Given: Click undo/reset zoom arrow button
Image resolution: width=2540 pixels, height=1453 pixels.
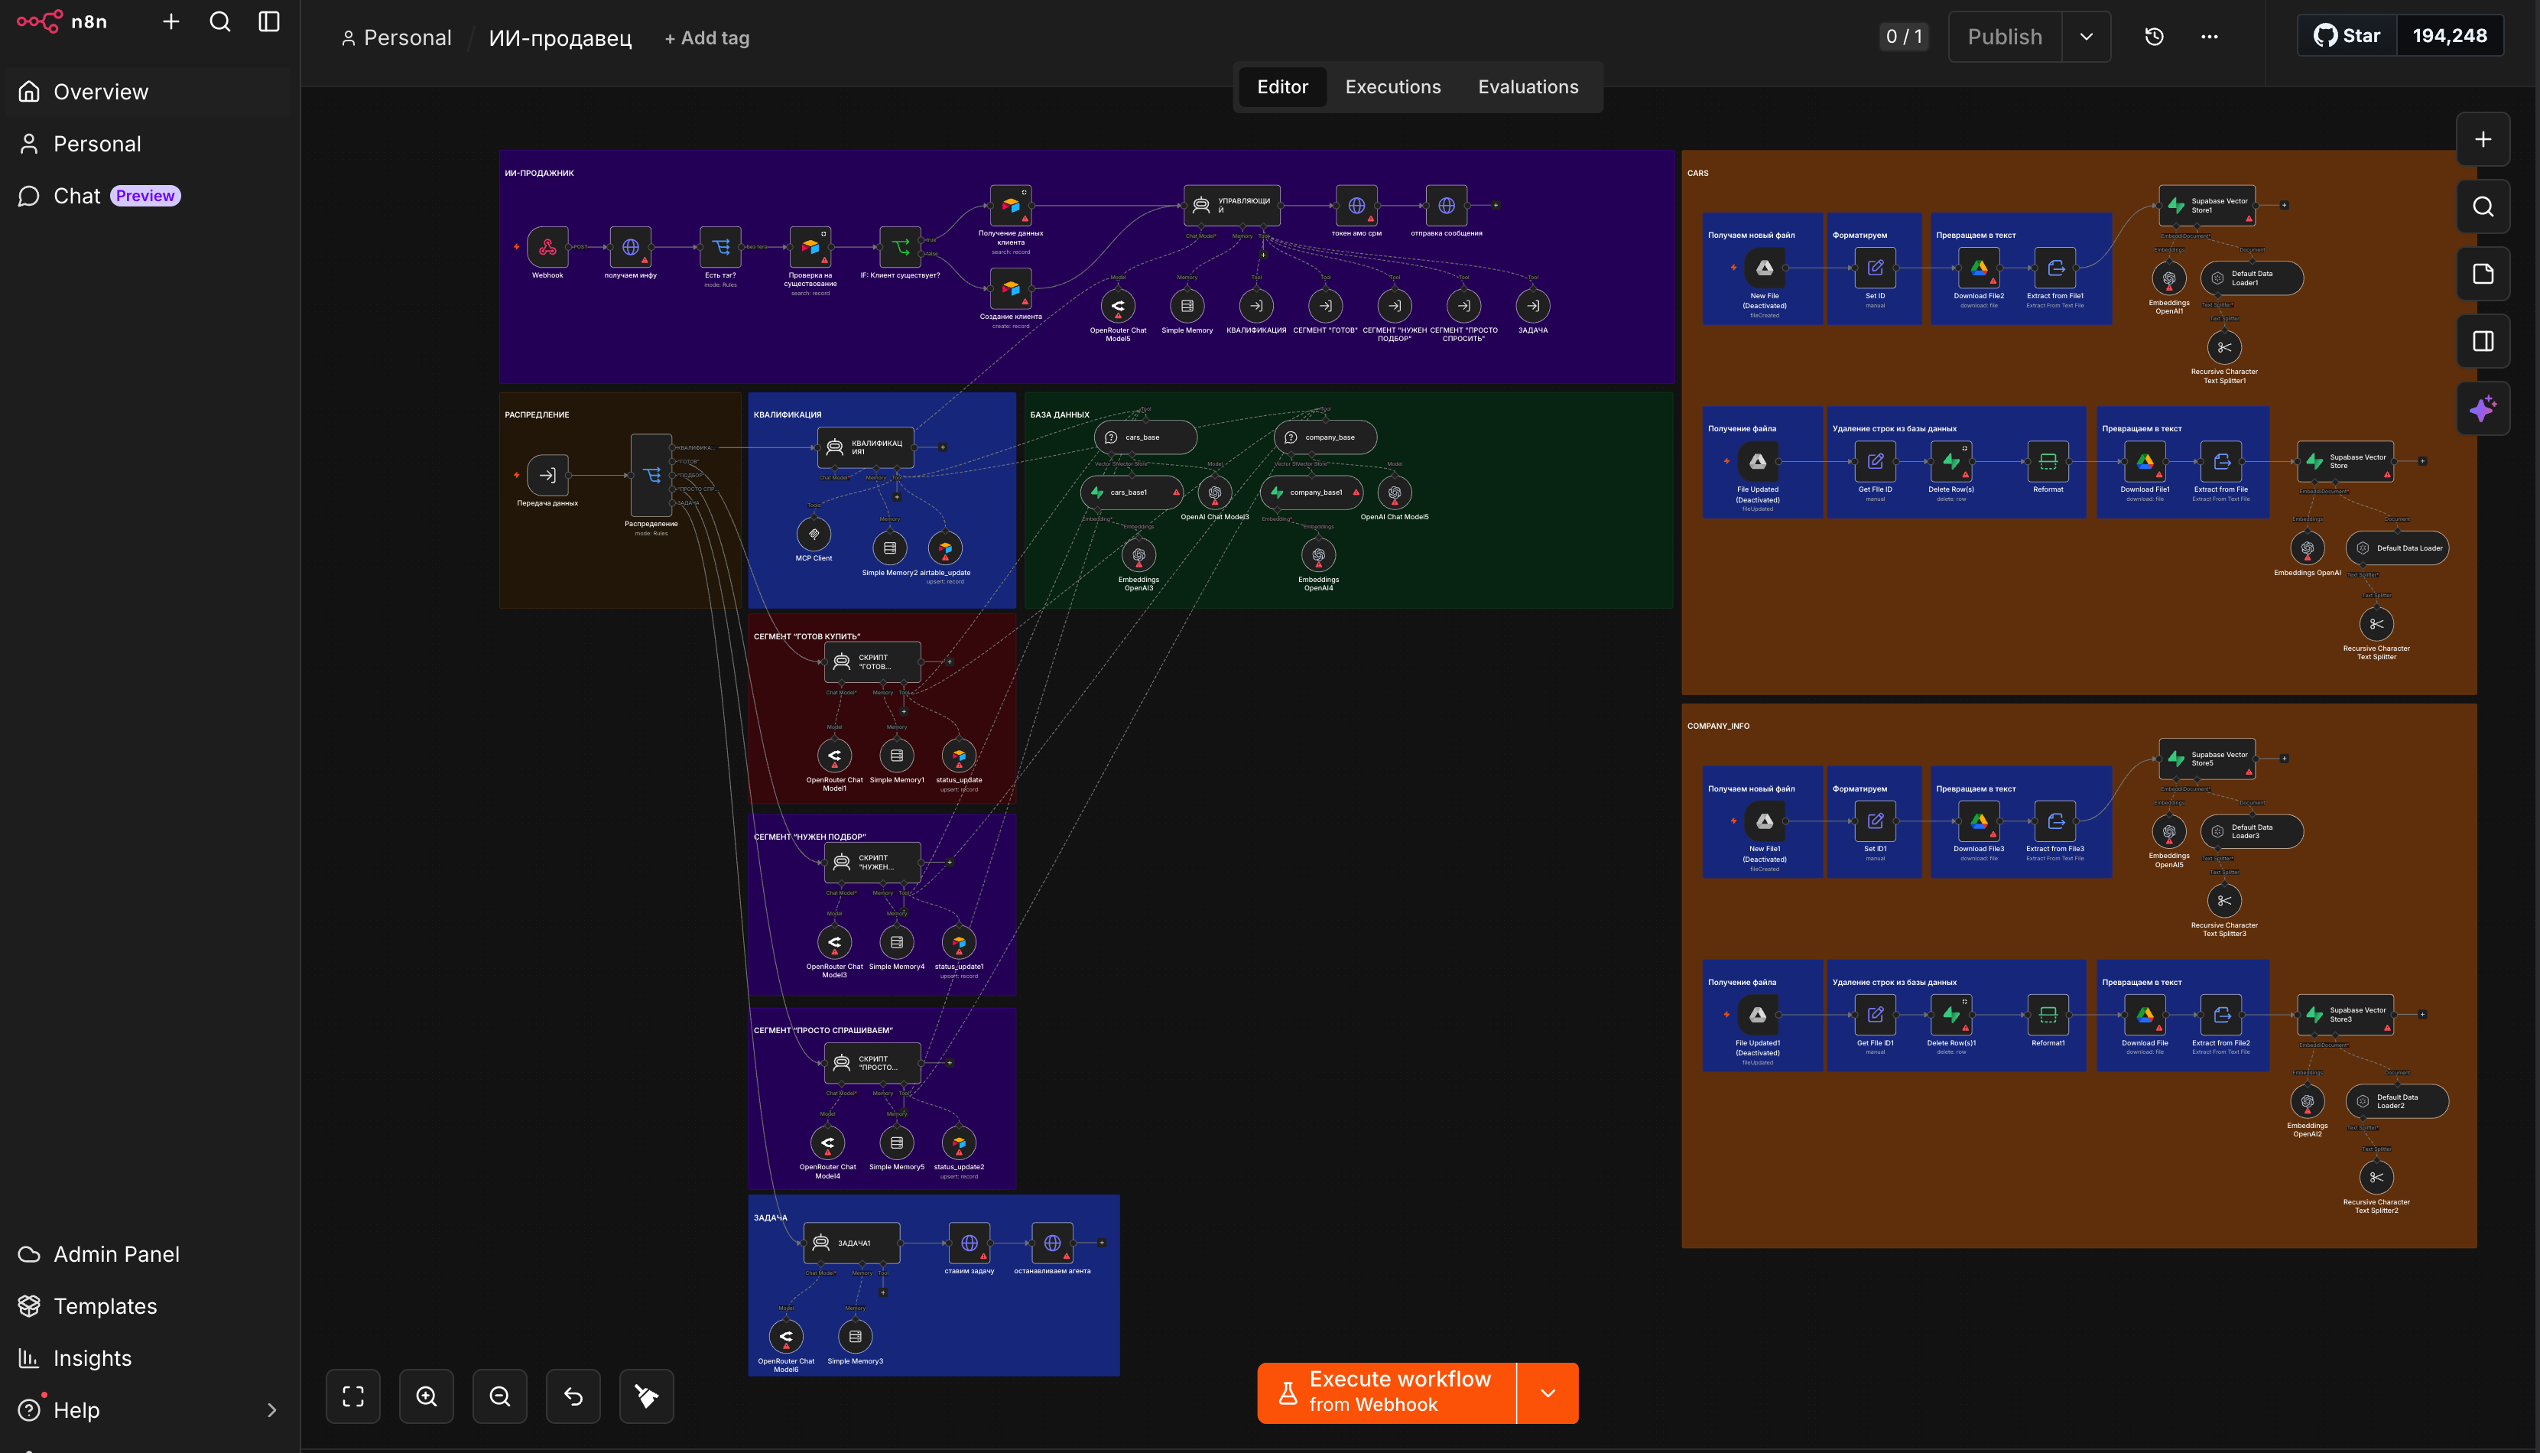Looking at the screenshot, I should click(x=573, y=1396).
